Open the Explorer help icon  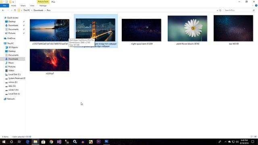point(256,6)
